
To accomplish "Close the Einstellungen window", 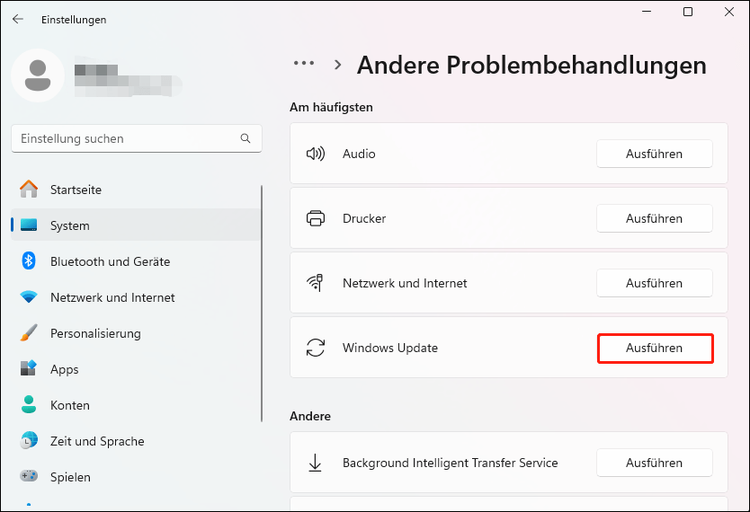I will tap(729, 12).
